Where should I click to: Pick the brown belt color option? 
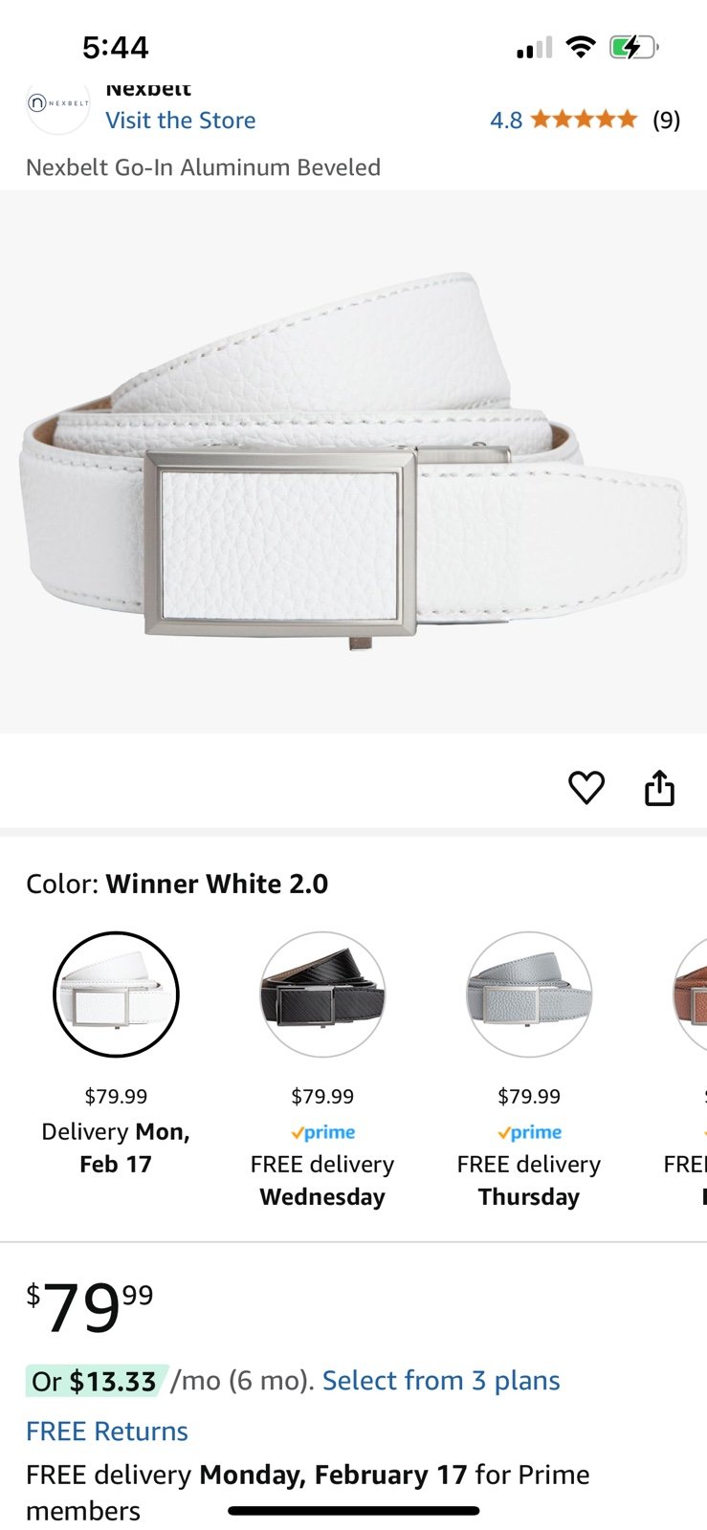(691, 994)
